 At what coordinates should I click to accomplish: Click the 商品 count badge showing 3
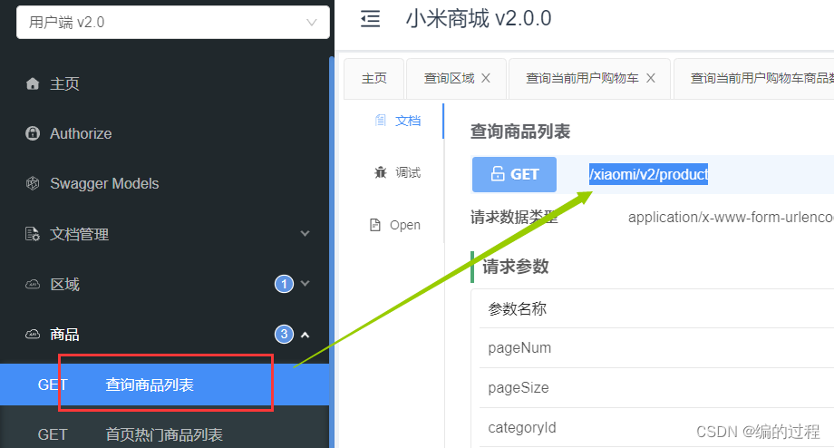(x=284, y=334)
